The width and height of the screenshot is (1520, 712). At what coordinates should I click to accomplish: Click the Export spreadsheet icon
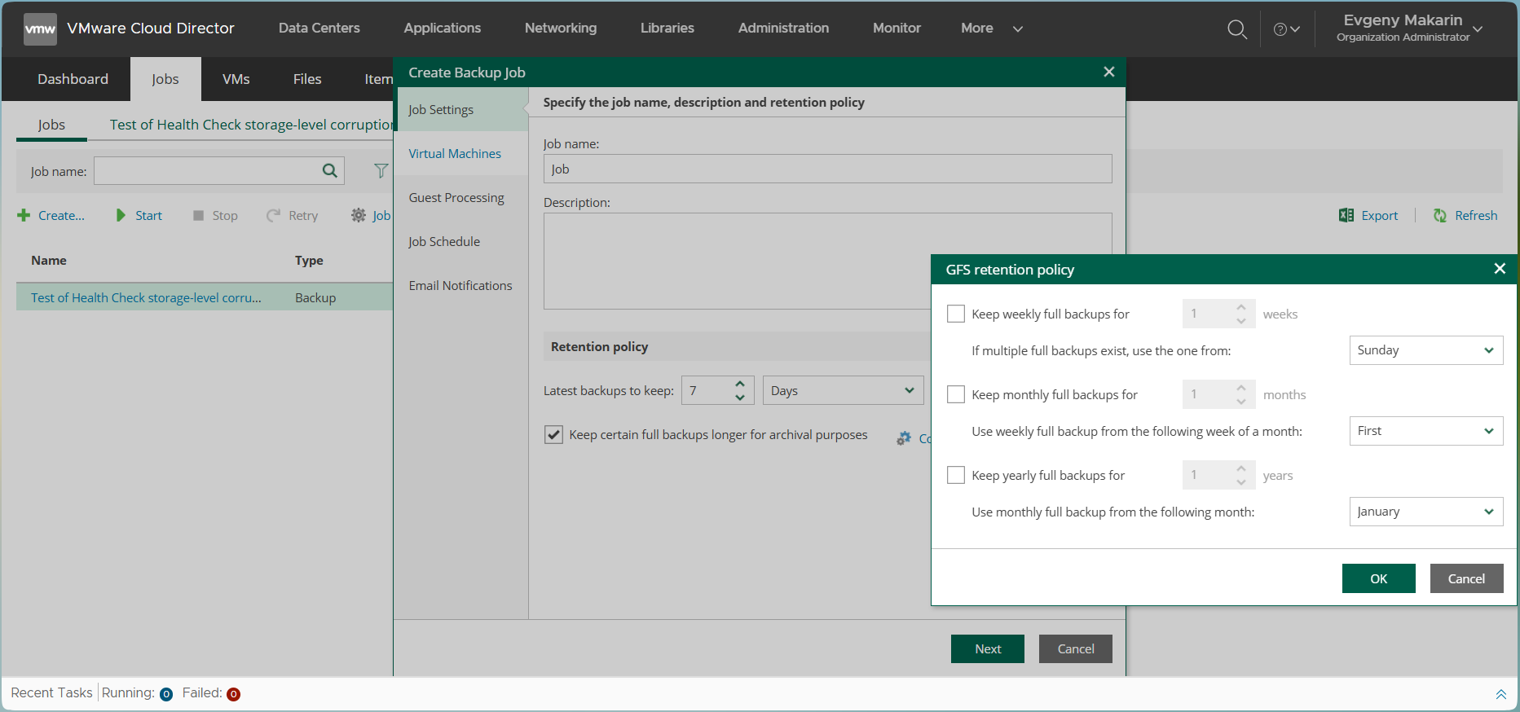(x=1346, y=216)
